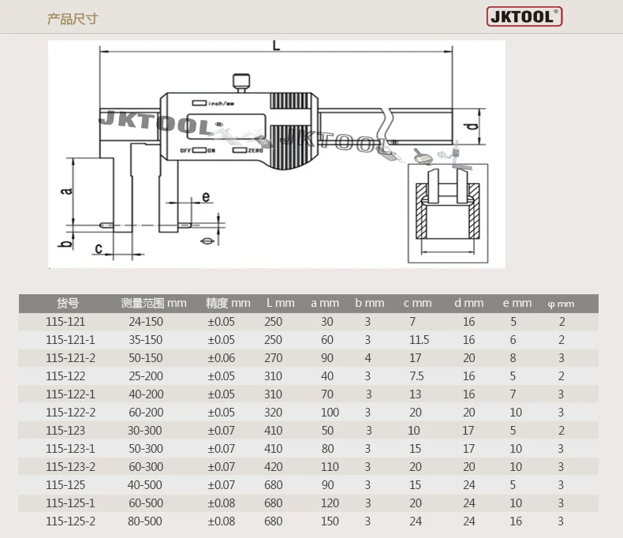The height and width of the screenshot is (538, 623).
Task: Select item number 115-121-1
Action: coord(70,340)
